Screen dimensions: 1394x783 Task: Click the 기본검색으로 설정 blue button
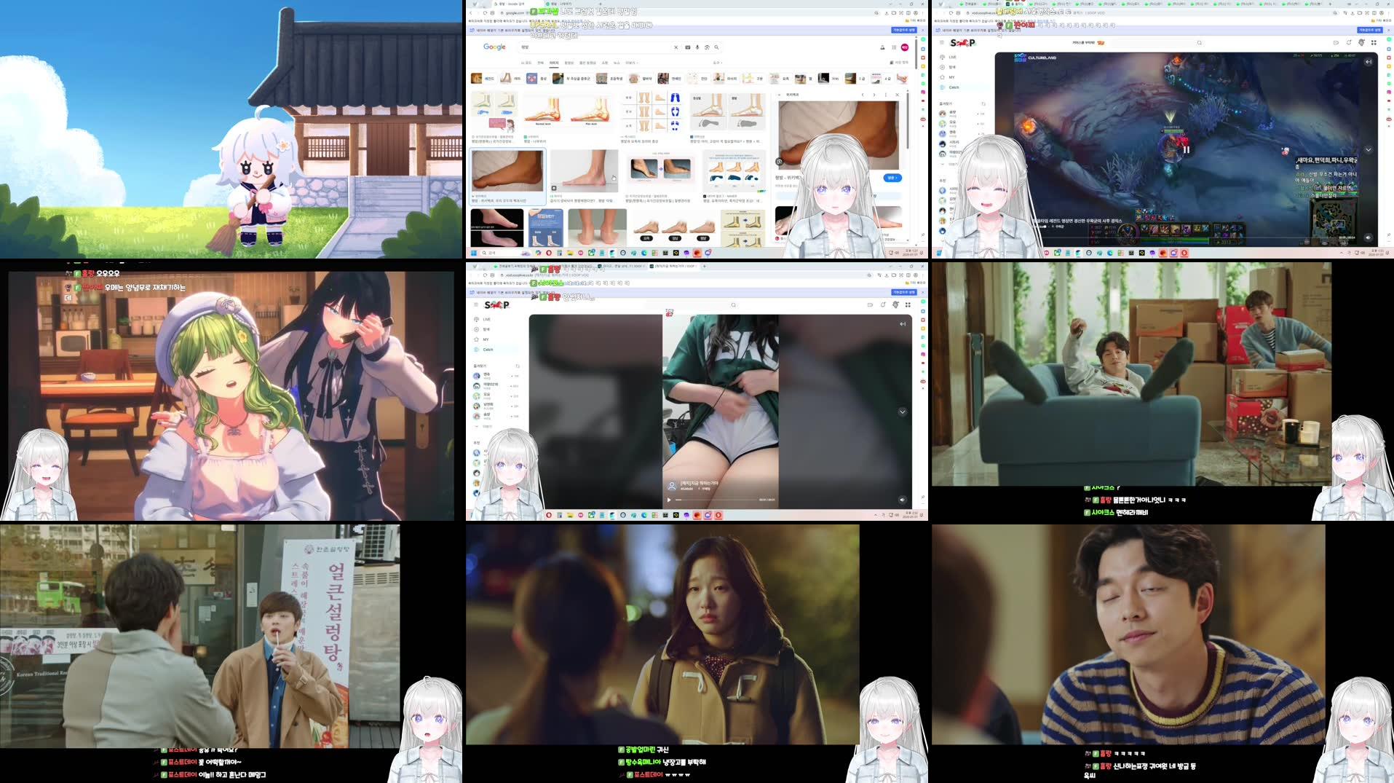pyautogui.click(x=903, y=30)
